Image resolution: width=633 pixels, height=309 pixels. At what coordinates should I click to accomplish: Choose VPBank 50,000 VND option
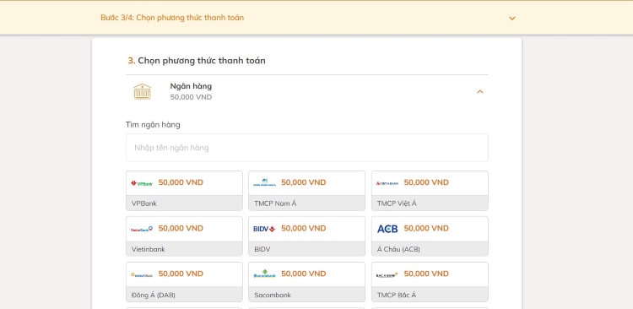click(x=184, y=191)
